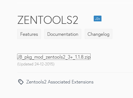This screenshot has height=98, width=133.
Task: Click the grey updated date under the zip file
Action: (x=36, y=64)
